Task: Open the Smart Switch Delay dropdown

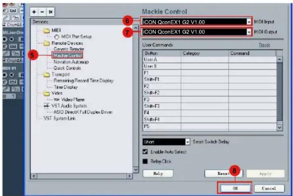Action: click(x=187, y=142)
